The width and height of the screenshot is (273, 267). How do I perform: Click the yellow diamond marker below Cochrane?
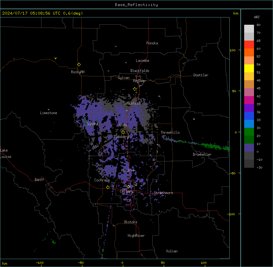[108, 187]
